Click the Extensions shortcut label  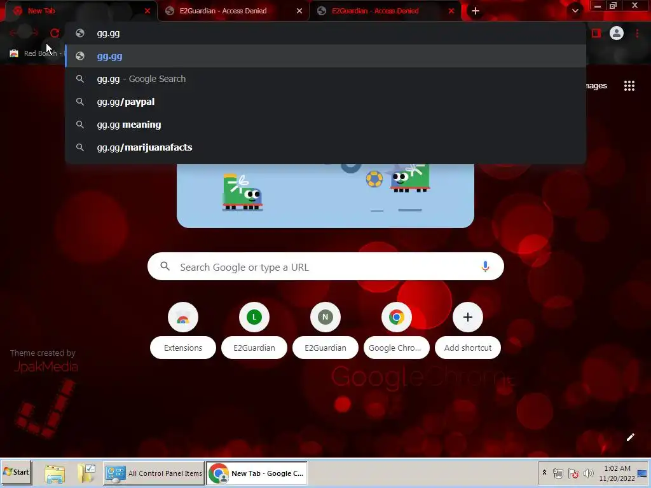tap(183, 348)
